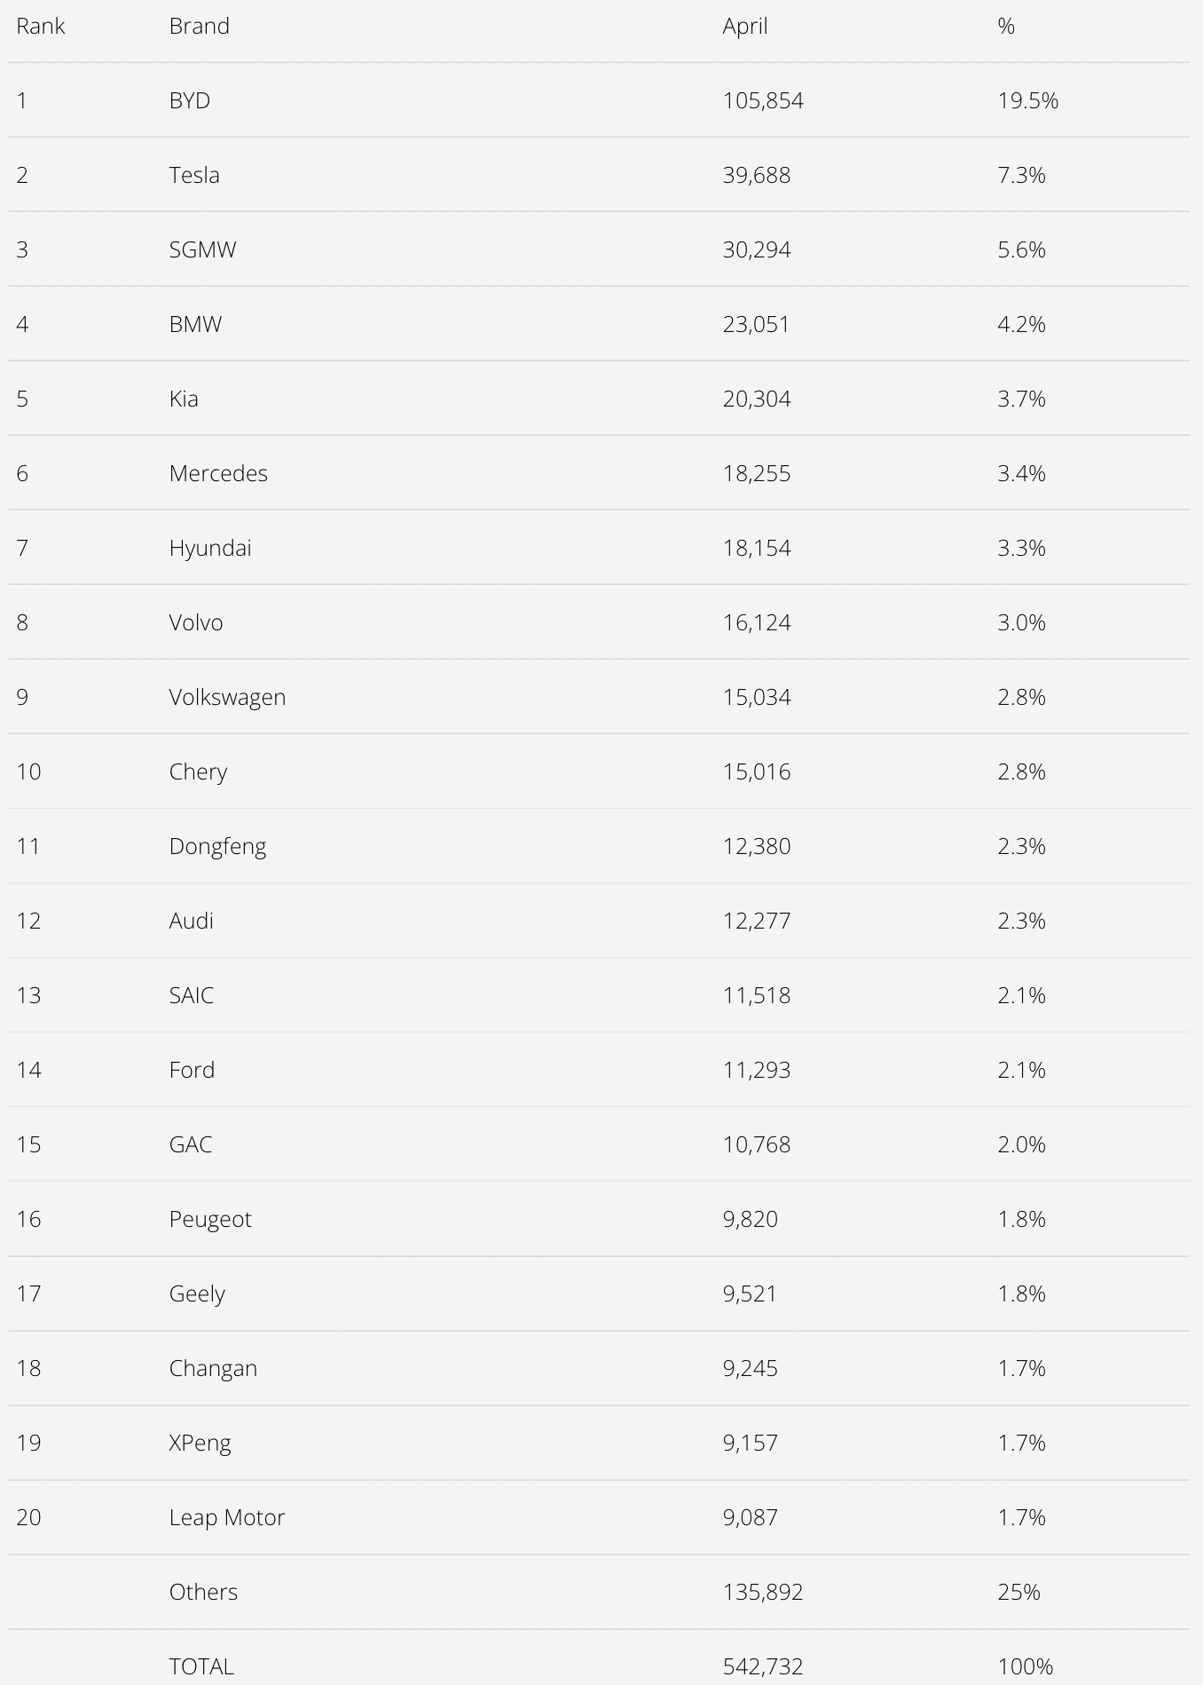Select Ford's 11,293 sales cell
1203x1685 pixels.
click(x=757, y=1070)
